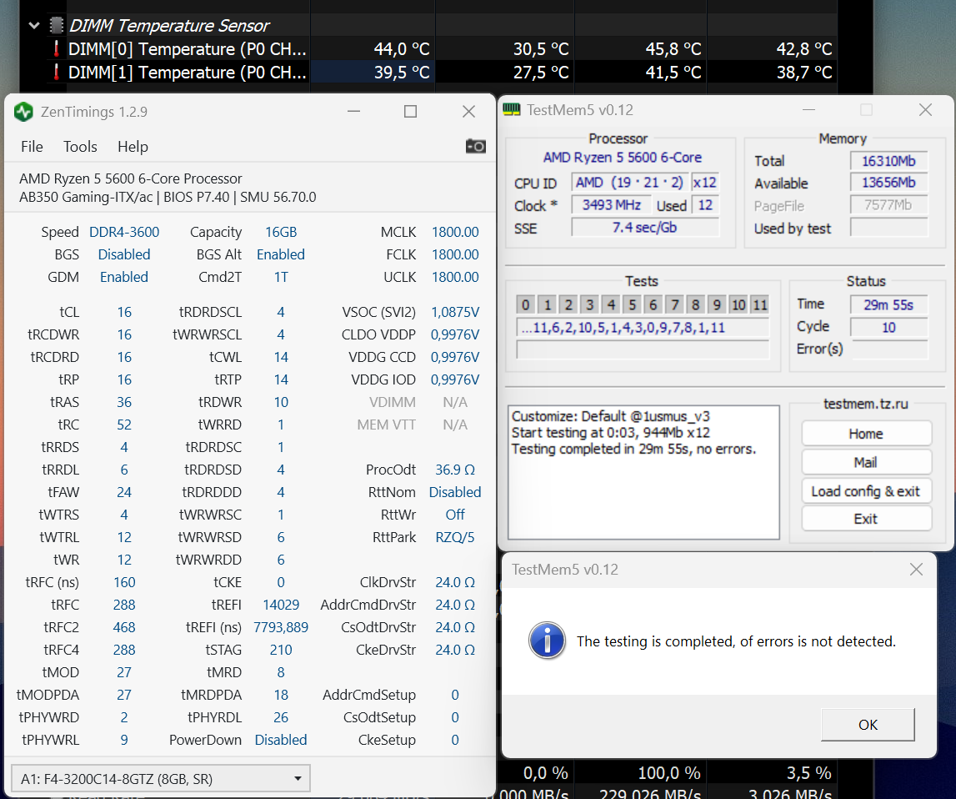Click the Time 29m 55s field
Screen dimensions: 956x799
click(x=889, y=304)
